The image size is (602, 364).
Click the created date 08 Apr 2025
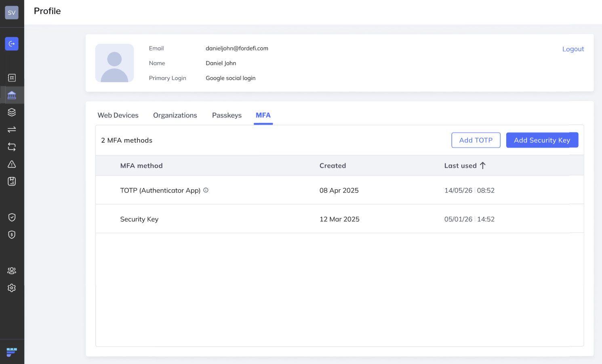[339, 190]
